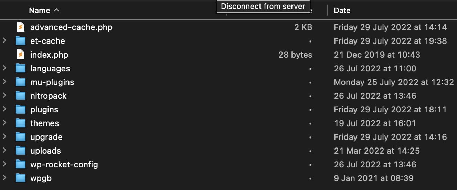Expand the upgrade folder chevron
This screenshot has height=190, width=457.
click(4, 137)
